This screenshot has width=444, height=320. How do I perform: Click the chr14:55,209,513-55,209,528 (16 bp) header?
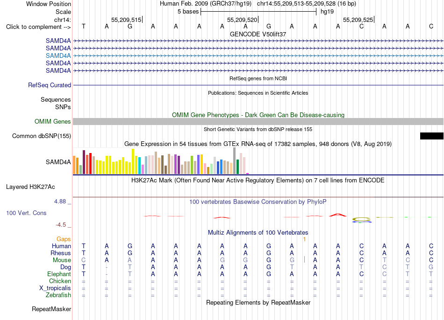tap(307, 4)
